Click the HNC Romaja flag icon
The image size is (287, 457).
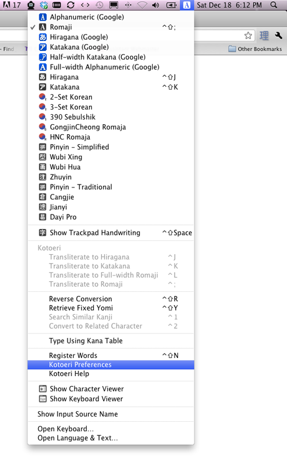(x=43, y=137)
